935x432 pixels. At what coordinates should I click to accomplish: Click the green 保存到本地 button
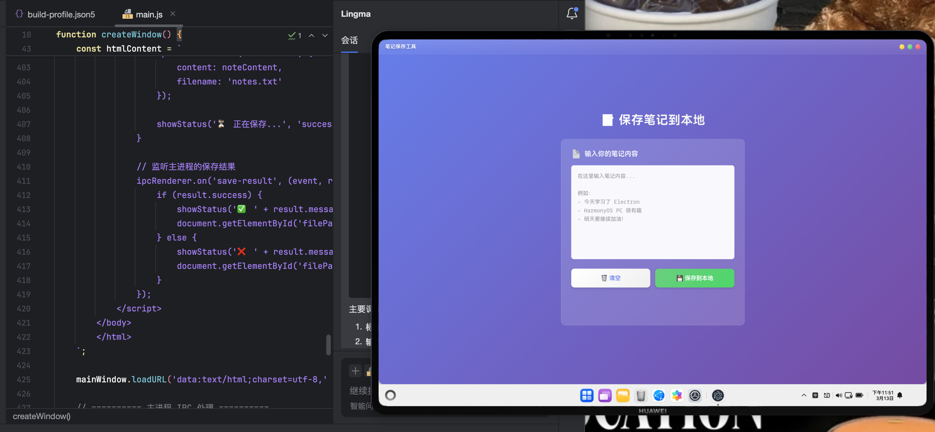[x=694, y=278]
